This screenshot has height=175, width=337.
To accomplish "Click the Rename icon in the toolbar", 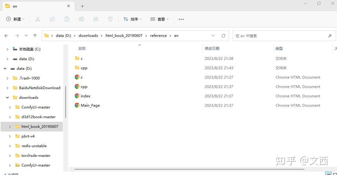I will [81, 19].
